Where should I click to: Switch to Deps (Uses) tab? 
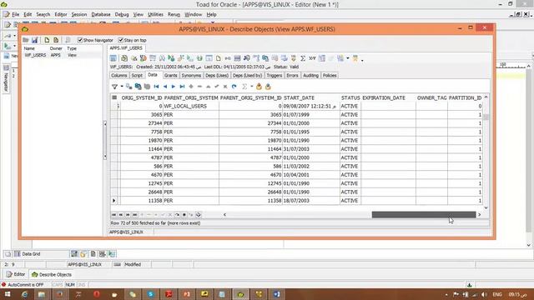(x=217, y=76)
